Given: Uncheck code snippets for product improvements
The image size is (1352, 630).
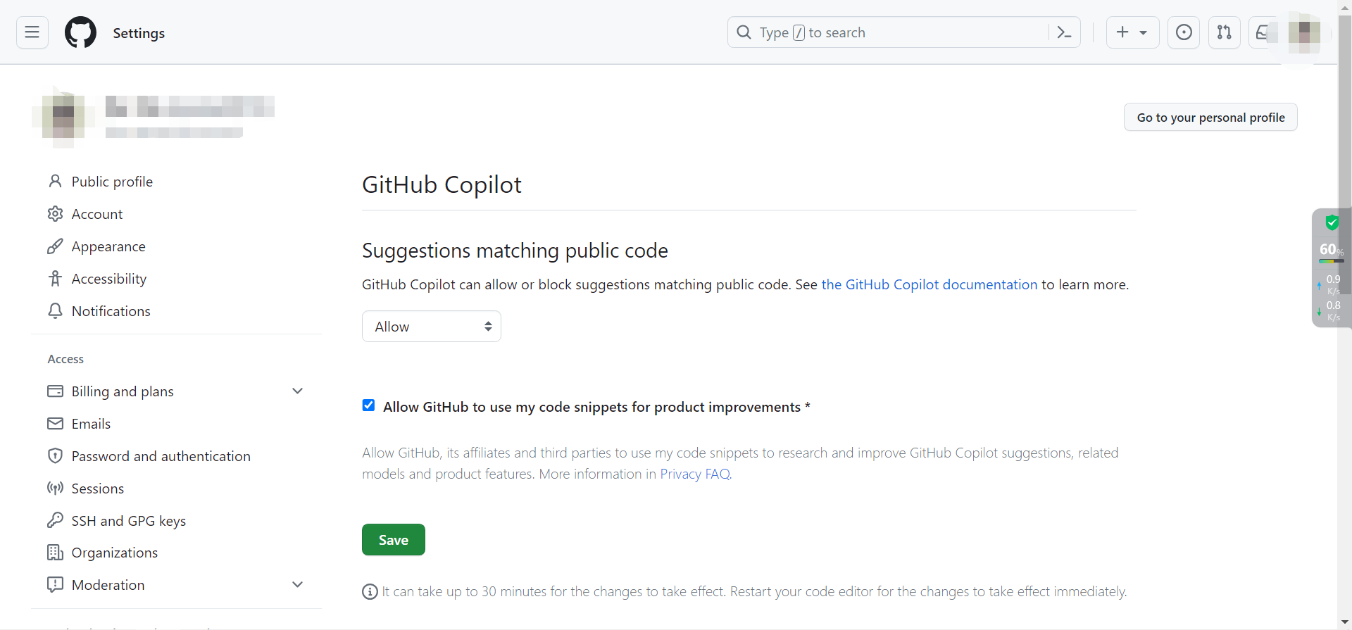Looking at the screenshot, I should [x=368, y=405].
